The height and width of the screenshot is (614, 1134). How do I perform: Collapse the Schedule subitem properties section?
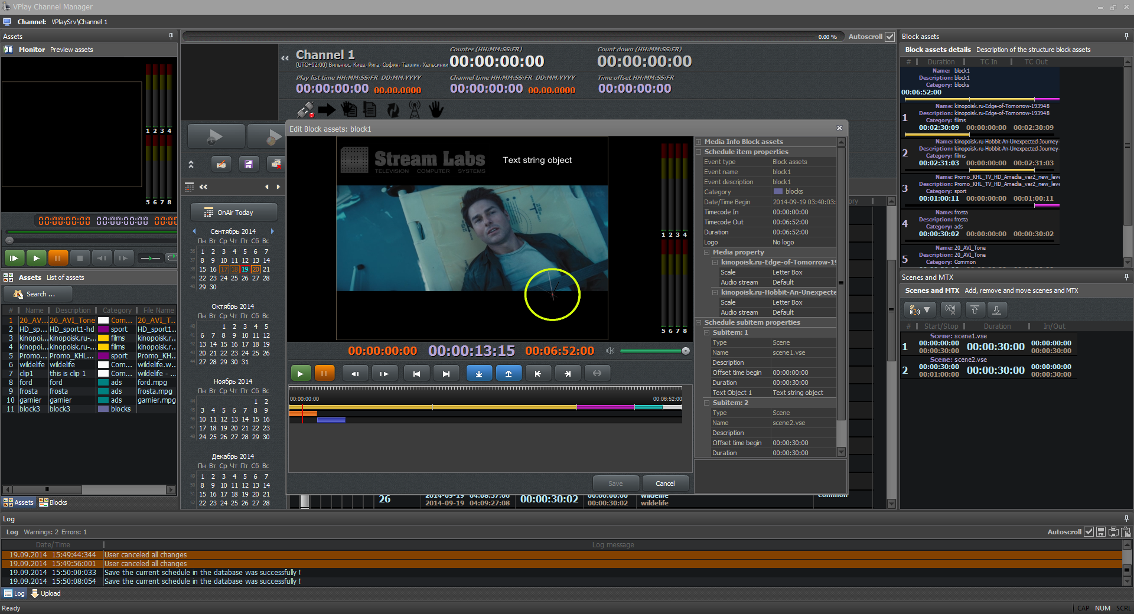coord(699,322)
